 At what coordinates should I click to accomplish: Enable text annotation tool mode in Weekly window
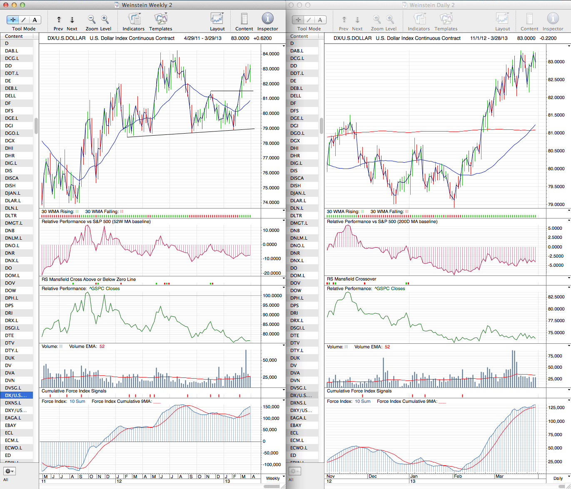coord(35,20)
